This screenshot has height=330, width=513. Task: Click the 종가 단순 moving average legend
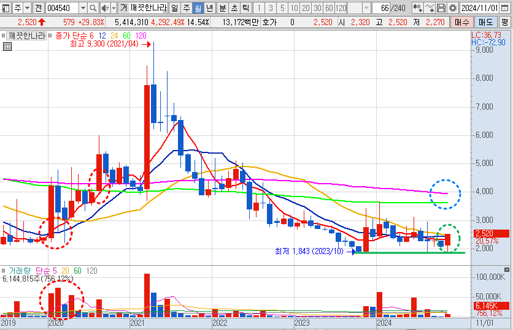tap(71, 36)
